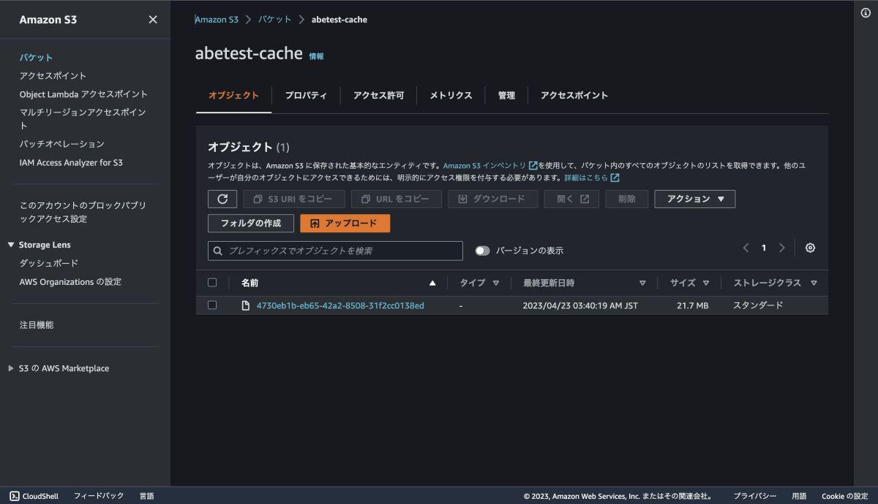Open the Amazon S3 インベントリ link
Image resolution: width=878 pixels, height=504 pixels.
point(484,166)
